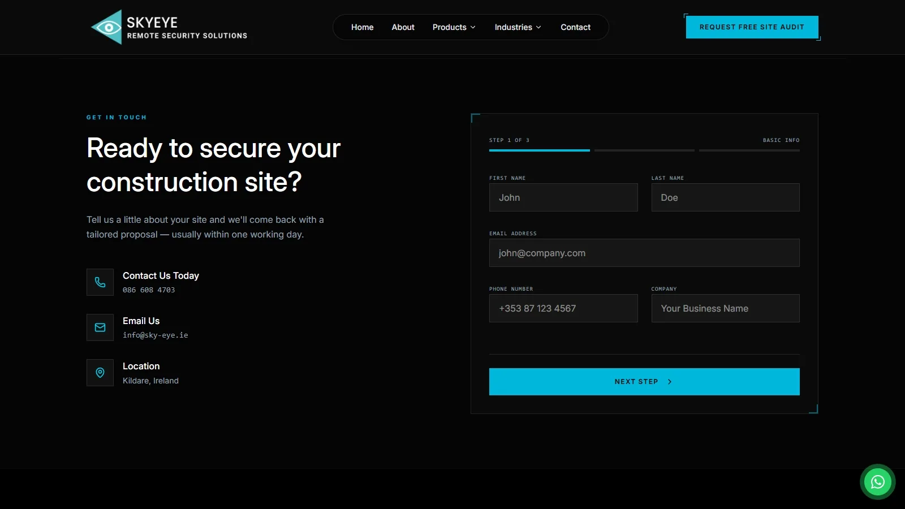Click the 'Contact Us Today' heading
The height and width of the screenshot is (509, 905).
(x=161, y=275)
